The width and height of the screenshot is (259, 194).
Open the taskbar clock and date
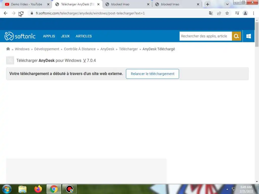[246, 189]
